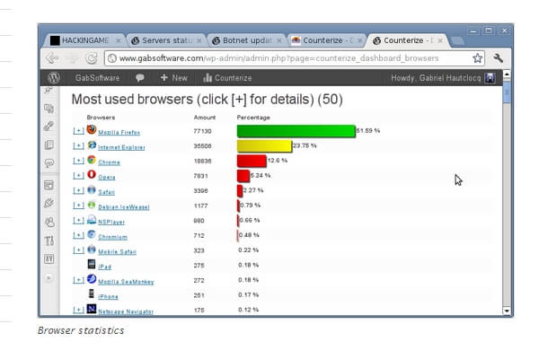Collapse admin sidebar with arrow icon
539x359 pixels.
[49, 277]
